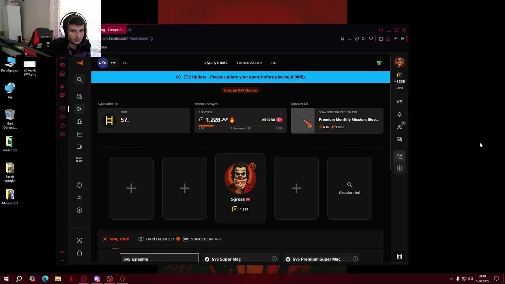Select the play matchmaking icon in sidebar
Screen dimensions: 505x284
(79, 109)
